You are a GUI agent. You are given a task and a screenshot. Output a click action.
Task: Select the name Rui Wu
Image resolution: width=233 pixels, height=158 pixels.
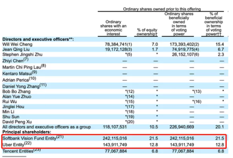9,102
